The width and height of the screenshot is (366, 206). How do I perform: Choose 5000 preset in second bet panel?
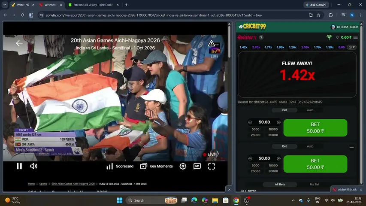(x=255, y=165)
